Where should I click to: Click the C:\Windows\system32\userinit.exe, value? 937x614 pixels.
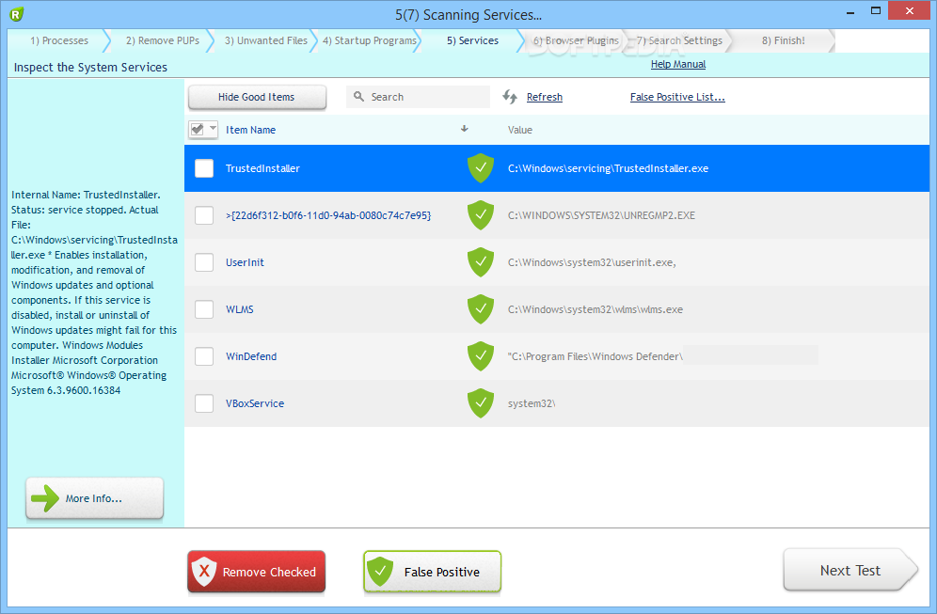pos(592,262)
